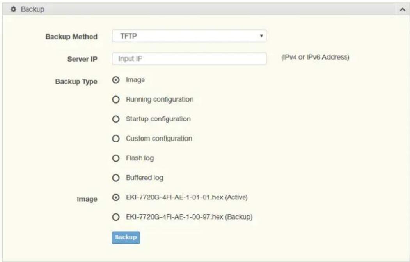The height and width of the screenshot is (262, 410).
Task: Select the 1-01-01.hex Active image
Action: pyautogui.click(x=116, y=197)
